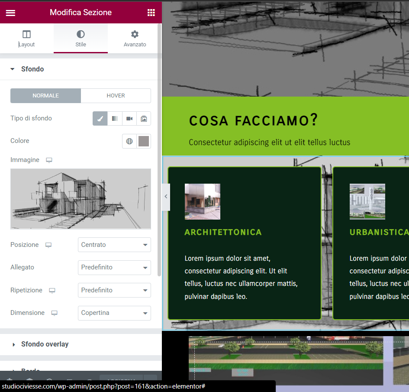This screenshot has width=409, height=392.
Task: Open global colors globe icon
Action: pos(129,141)
